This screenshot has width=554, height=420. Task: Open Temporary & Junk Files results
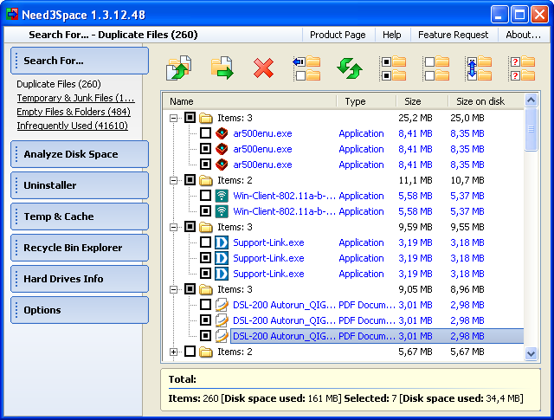(75, 98)
